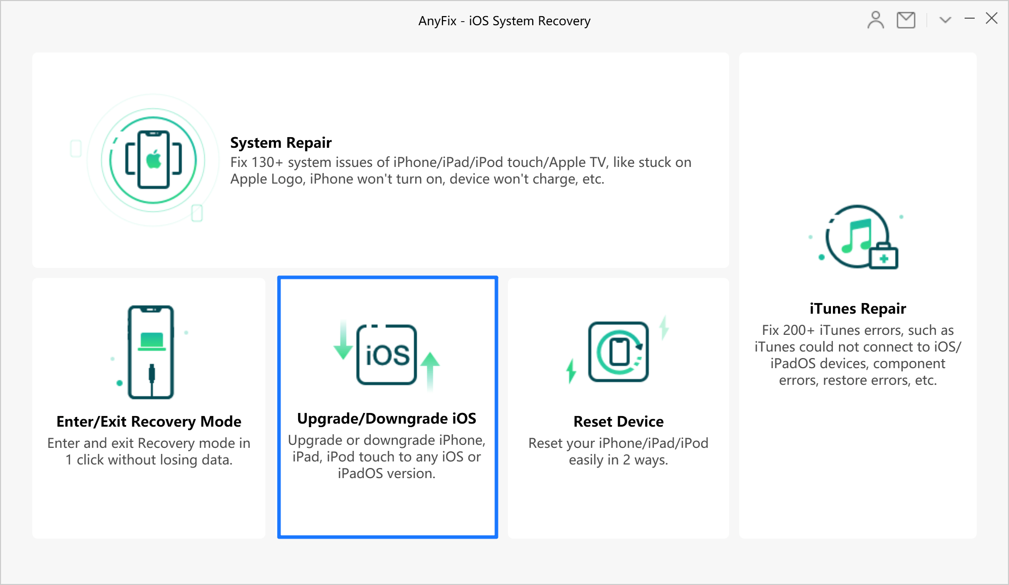Expand the title bar dropdown chevron
This screenshot has height=585, width=1009.
coord(945,20)
